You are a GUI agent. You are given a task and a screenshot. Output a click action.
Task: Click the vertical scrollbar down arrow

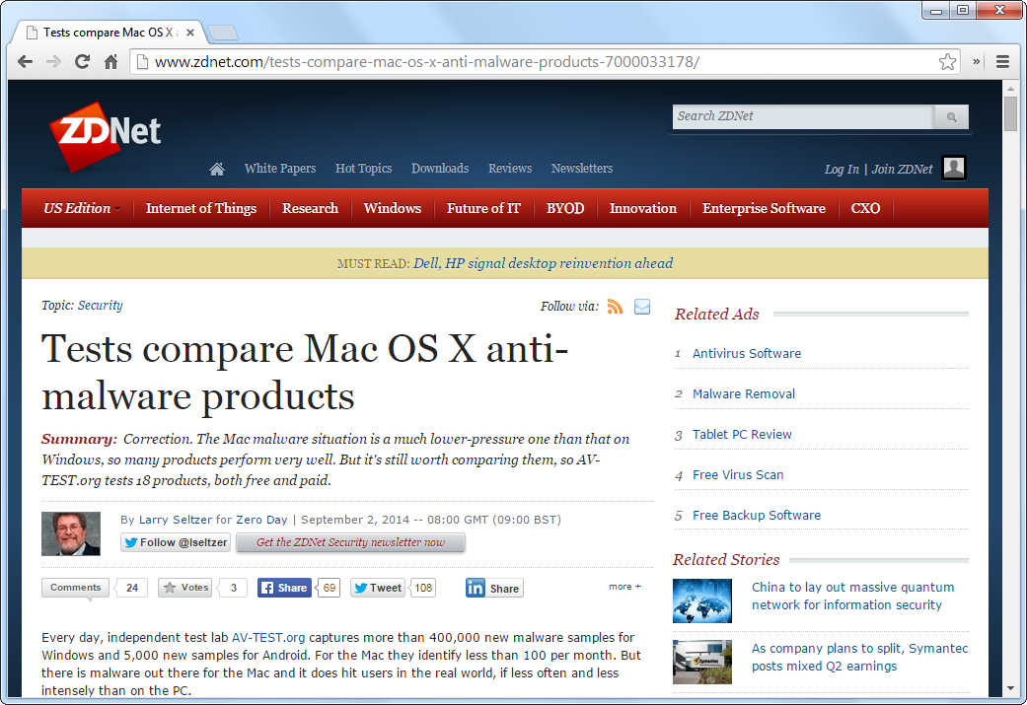pyautogui.click(x=1010, y=687)
